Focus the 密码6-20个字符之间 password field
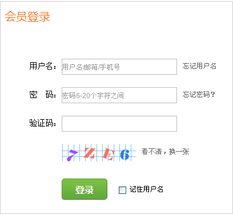 pyautogui.click(x=119, y=95)
